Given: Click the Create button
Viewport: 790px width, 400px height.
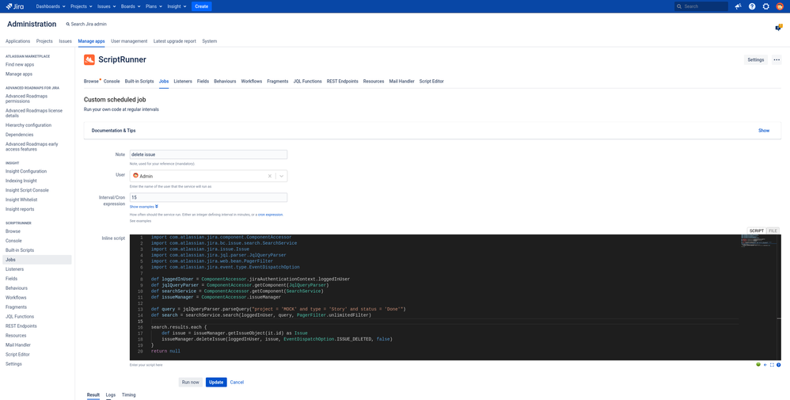Looking at the screenshot, I should click(x=202, y=6).
